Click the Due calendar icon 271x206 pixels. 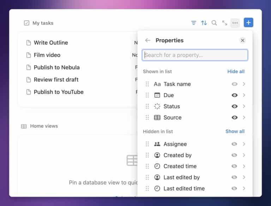pyautogui.click(x=157, y=95)
